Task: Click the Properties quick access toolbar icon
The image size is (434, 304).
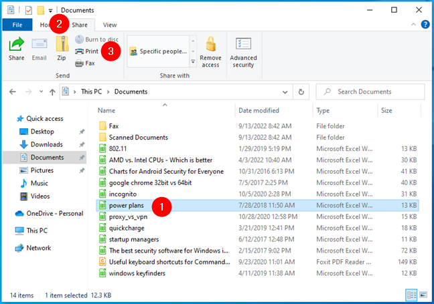Action: click(x=29, y=11)
